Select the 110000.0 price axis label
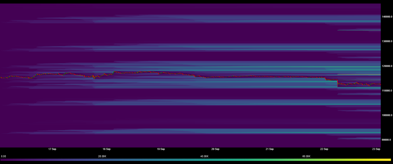 click(x=386, y=91)
